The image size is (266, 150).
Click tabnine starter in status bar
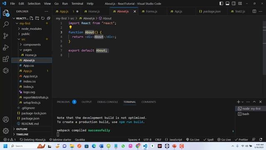click(60, 140)
